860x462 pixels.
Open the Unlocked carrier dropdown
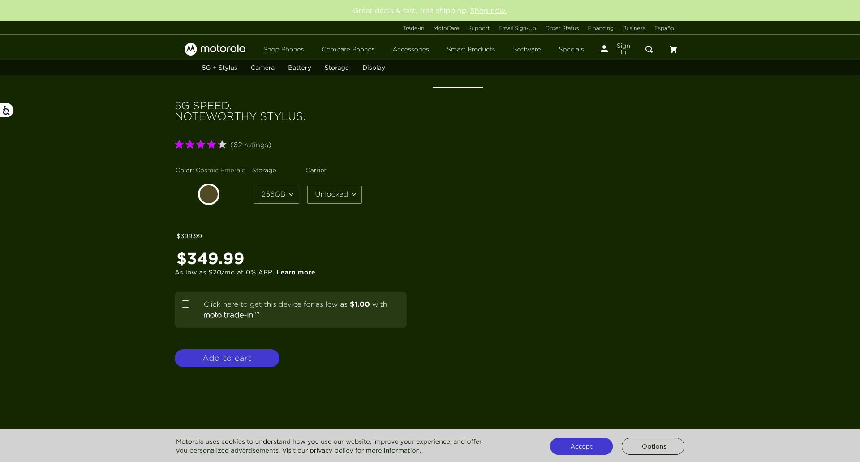334,195
